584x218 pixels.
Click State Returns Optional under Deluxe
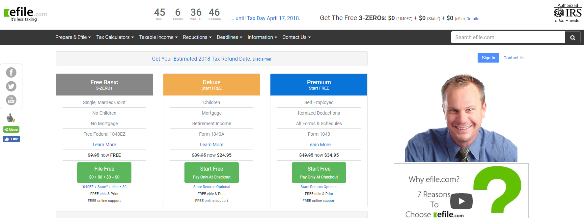(x=211, y=187)
